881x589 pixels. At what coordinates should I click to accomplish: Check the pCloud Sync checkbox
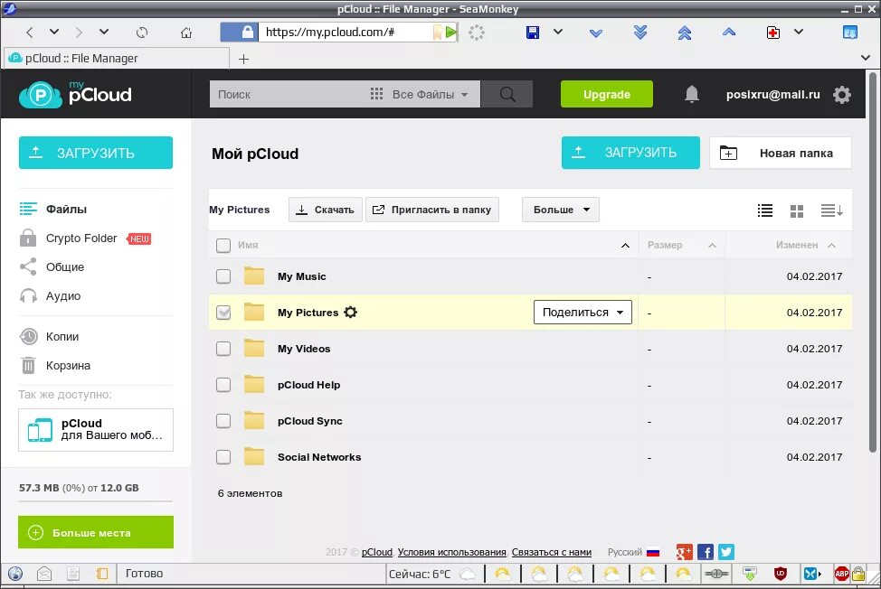(x=223, y=421)
